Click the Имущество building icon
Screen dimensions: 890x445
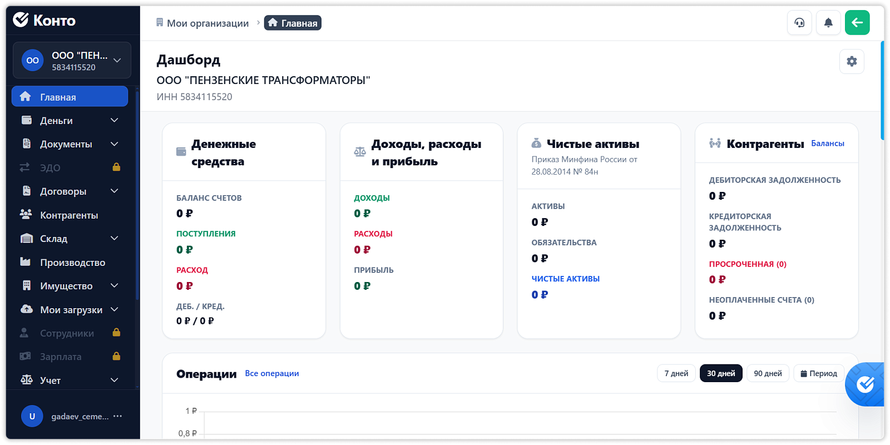coord(26,285)
